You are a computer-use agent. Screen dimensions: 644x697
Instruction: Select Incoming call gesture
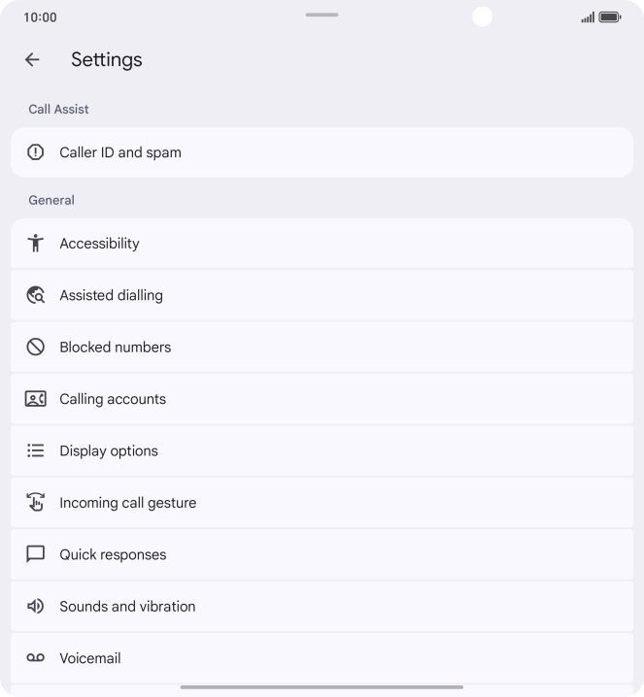pyautogui.click(x=321, y=503)
